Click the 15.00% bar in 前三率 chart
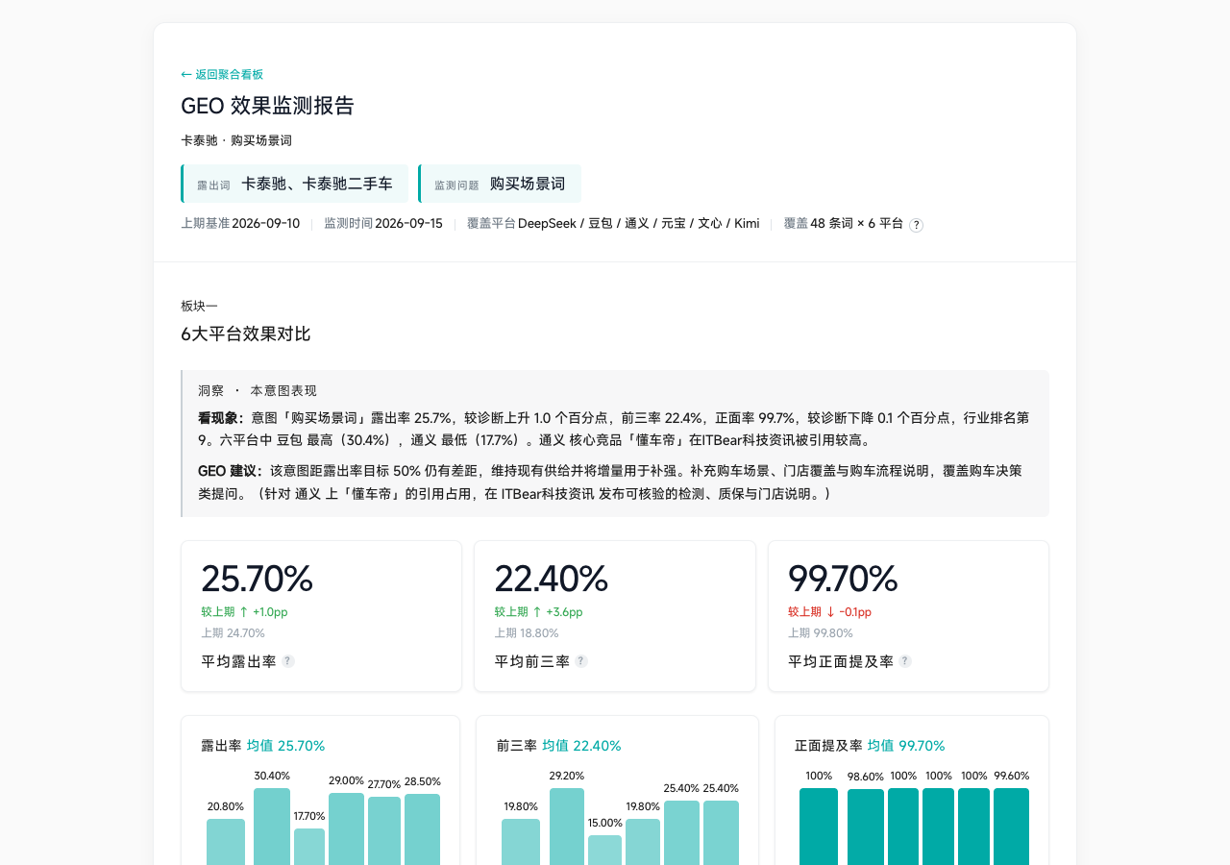Screen dimensions: 1230x865 [605, 850]
